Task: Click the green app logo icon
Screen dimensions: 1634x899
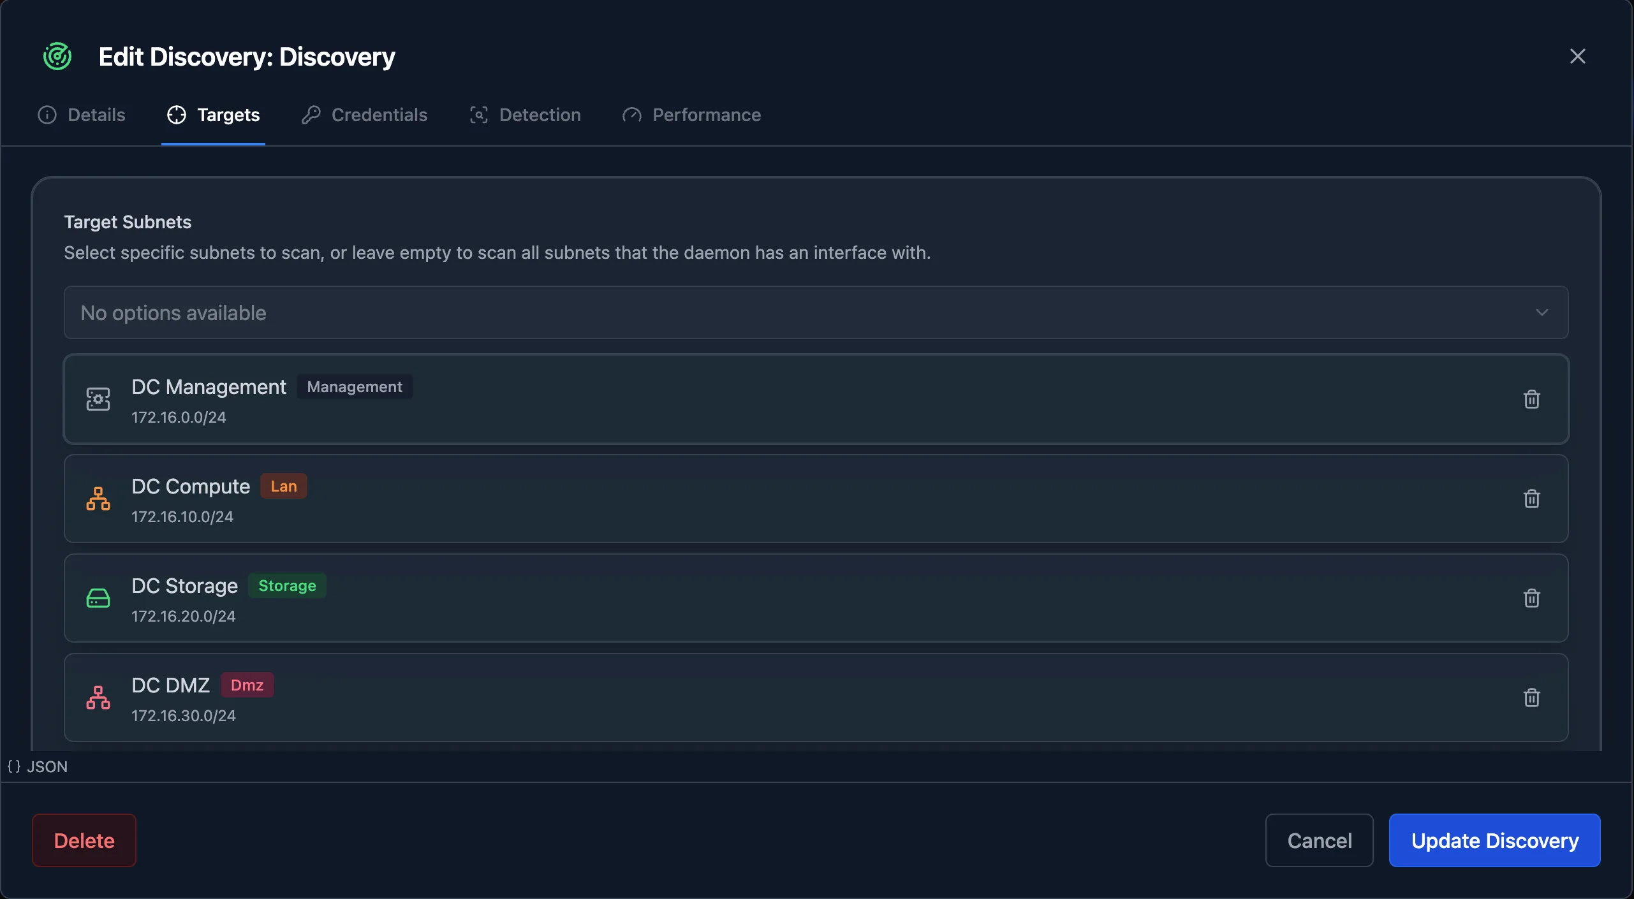Action: [56, 56]
